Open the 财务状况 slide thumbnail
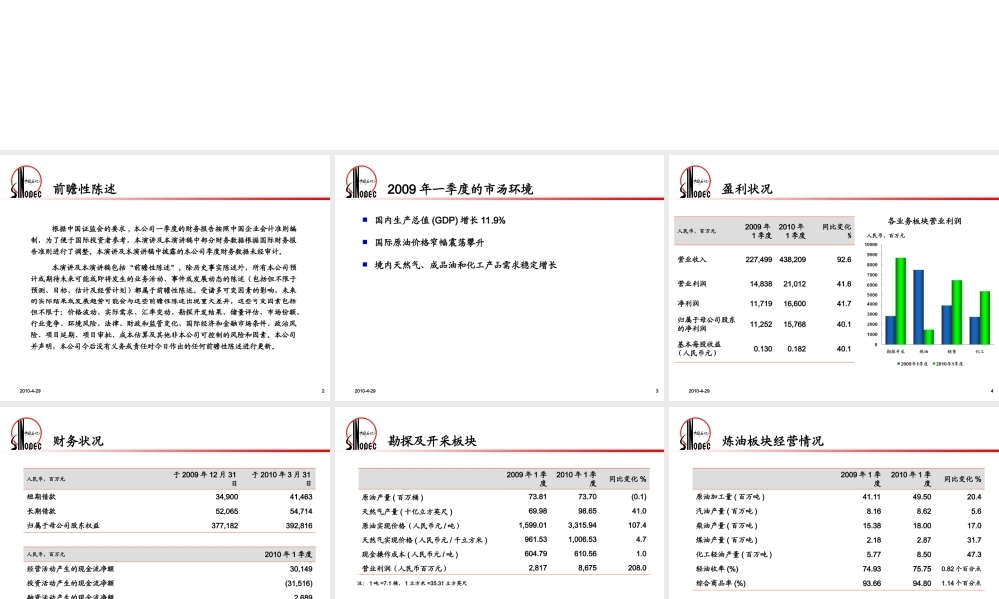The width and height of the screenshot is (999, 599). [x=165, y=503]
